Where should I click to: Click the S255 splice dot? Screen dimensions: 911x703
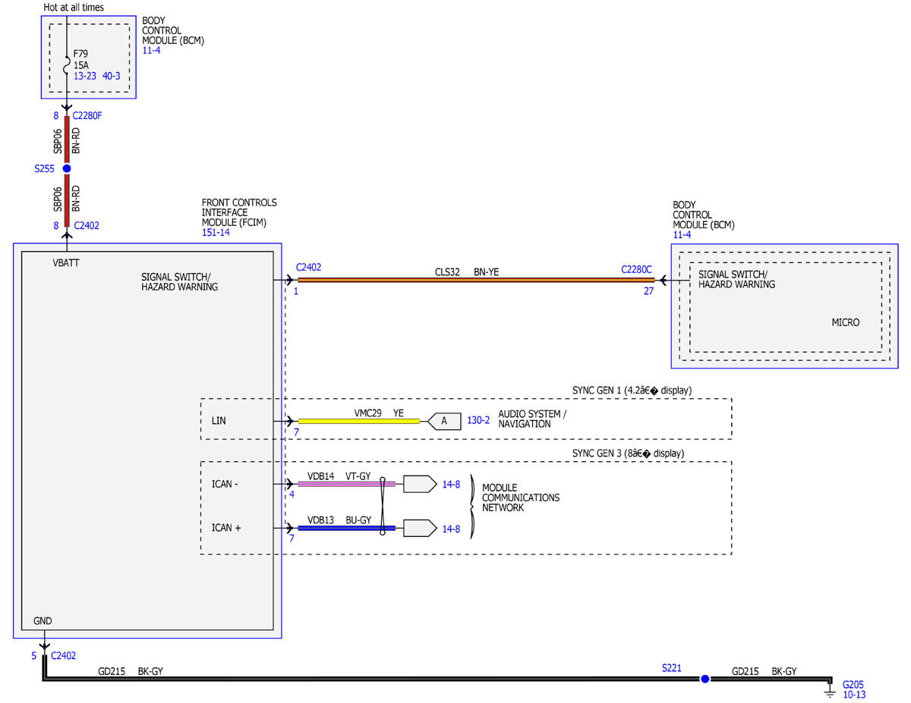point(67,168)
